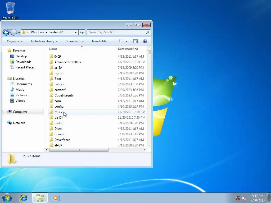
Task: Expand the hidden breadcrumb chevrons
Action: tap(28, 32)
